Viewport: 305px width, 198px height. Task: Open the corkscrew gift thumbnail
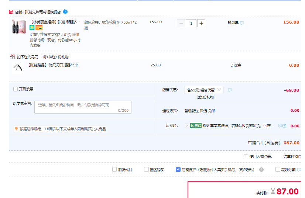[18, 68]
